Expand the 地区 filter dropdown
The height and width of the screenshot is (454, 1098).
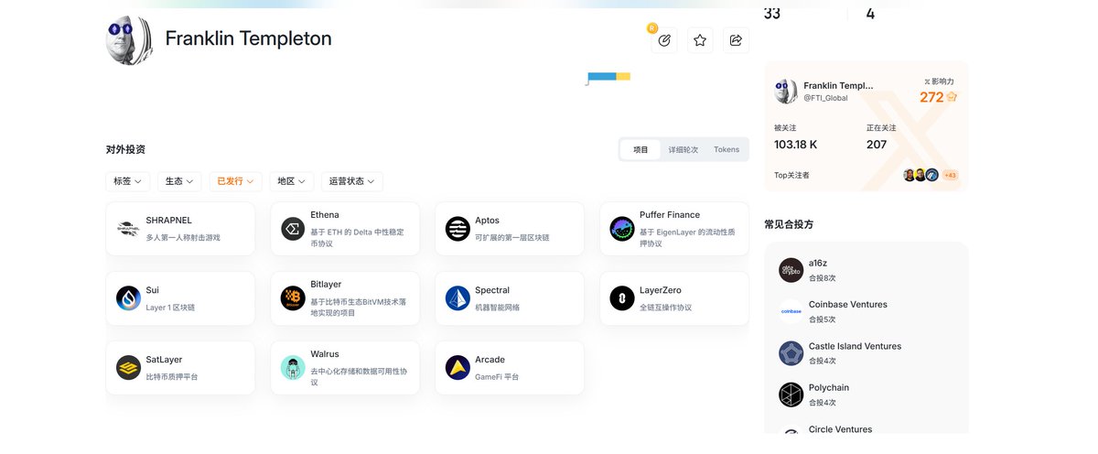coord(292,181)
